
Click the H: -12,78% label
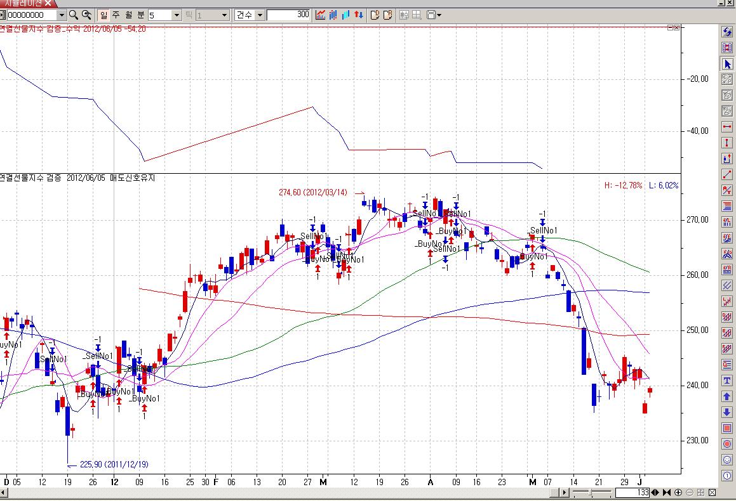tap(624, 186)
